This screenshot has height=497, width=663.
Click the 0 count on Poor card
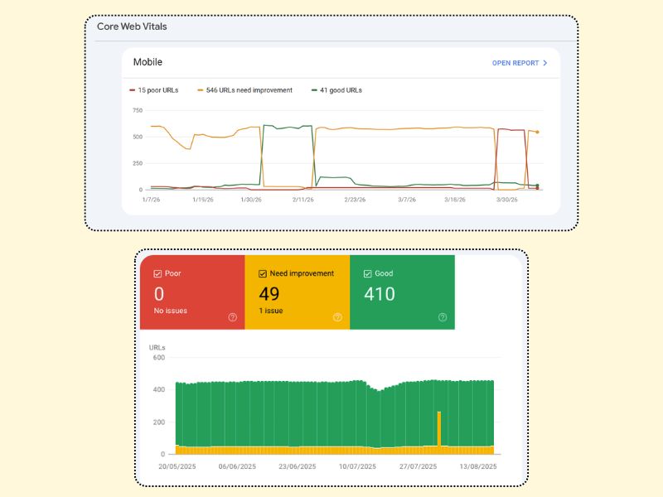159,294
